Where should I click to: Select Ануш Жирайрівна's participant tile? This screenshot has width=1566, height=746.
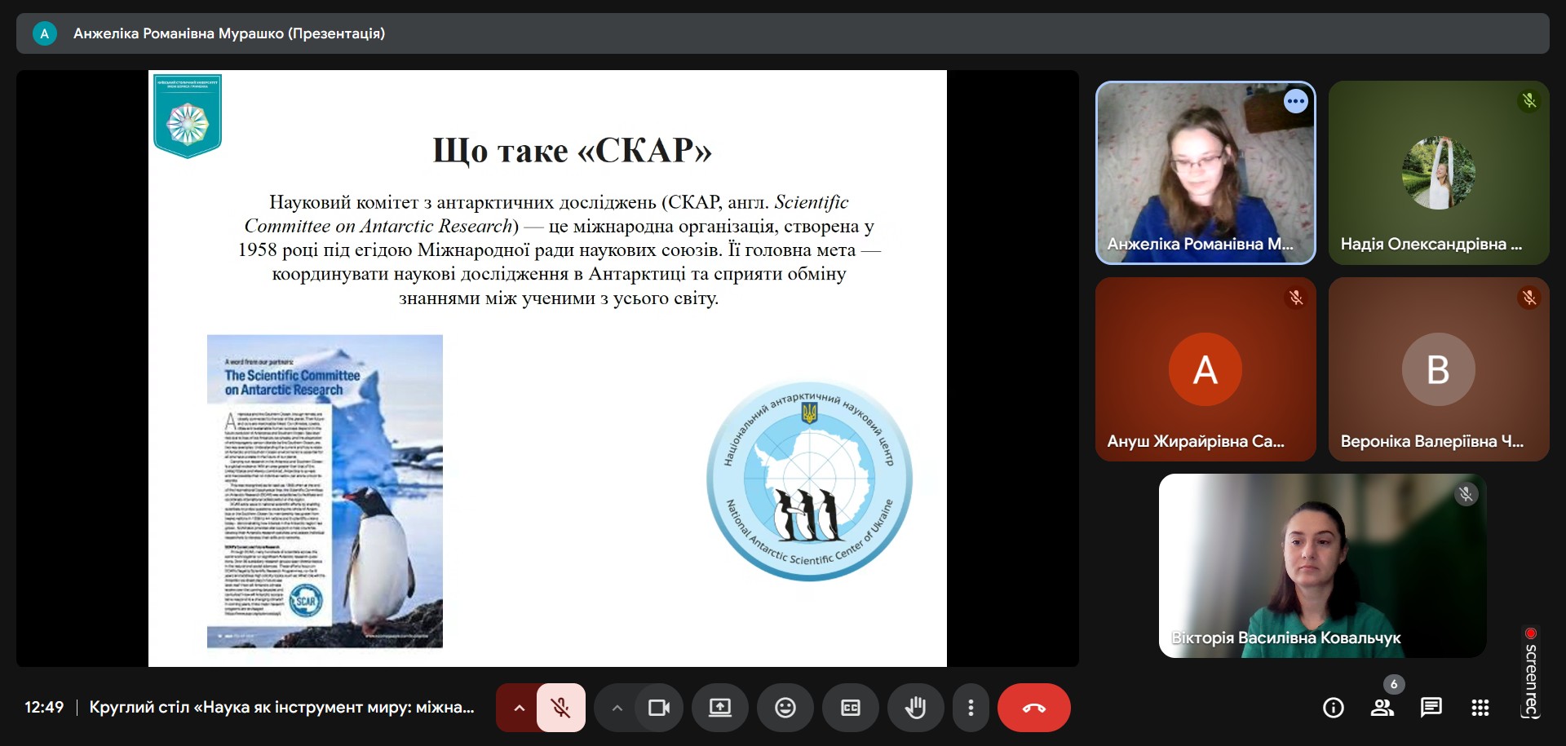tap(1205, 369)
